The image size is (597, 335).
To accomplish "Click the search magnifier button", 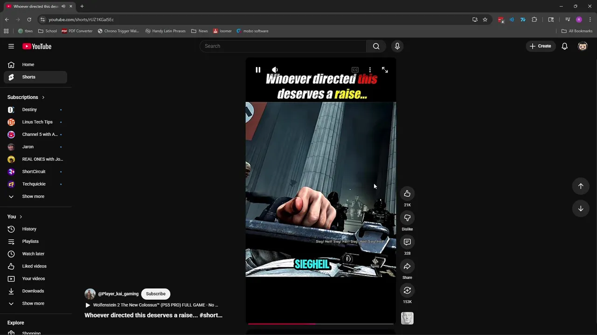I will (x=376, y=46).
